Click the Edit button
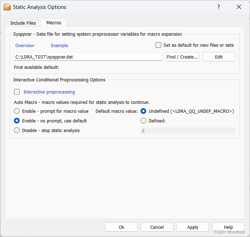250x237 pixels. (219, 57)
